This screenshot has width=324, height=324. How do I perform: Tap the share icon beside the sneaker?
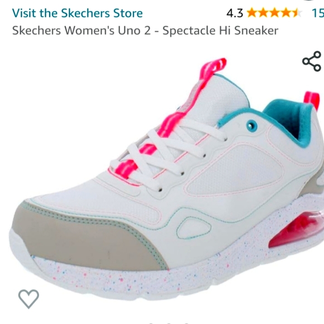pos(312,61)
